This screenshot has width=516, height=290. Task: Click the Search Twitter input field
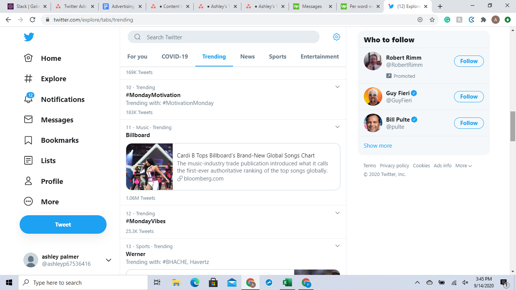(224, 37)
